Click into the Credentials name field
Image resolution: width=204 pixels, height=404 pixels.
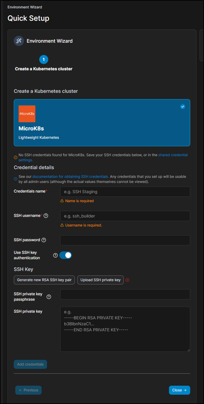pos(125,192)
